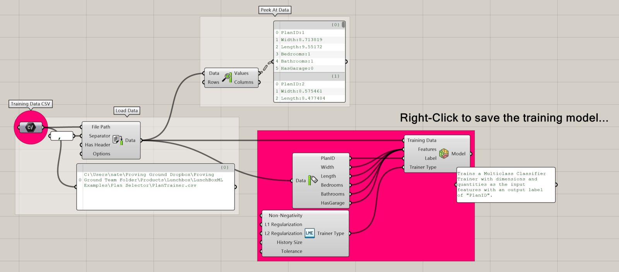Image resolution: width=619 pixels, height=272 pixels.
Task: Click the Peek At Data group label
Action: pos(275,10)
